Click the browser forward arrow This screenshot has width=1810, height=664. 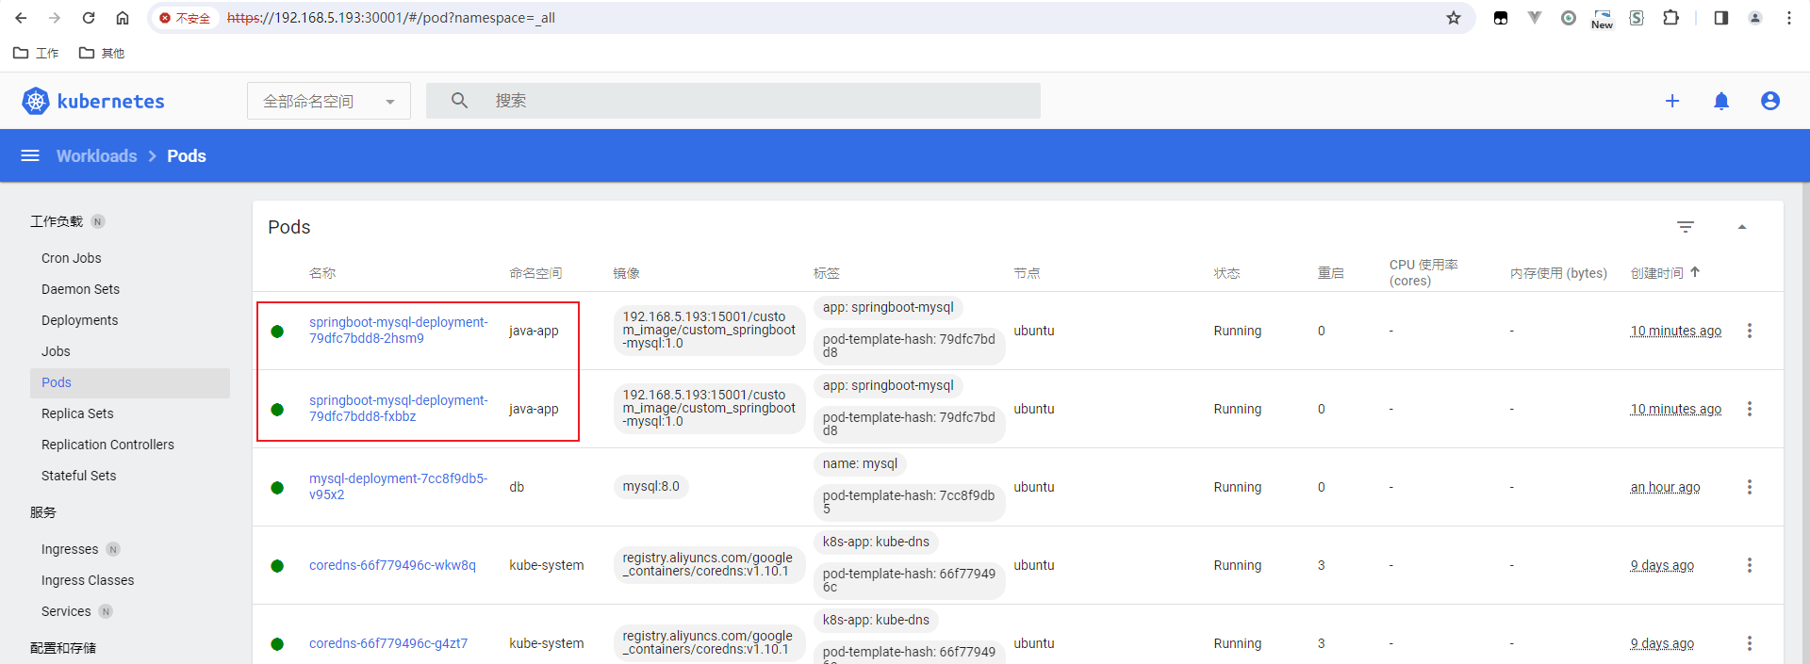click(55, 18)
